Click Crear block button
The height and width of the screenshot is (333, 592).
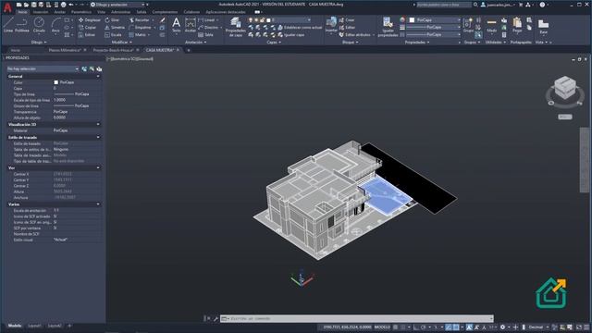(x=347, y=20)
